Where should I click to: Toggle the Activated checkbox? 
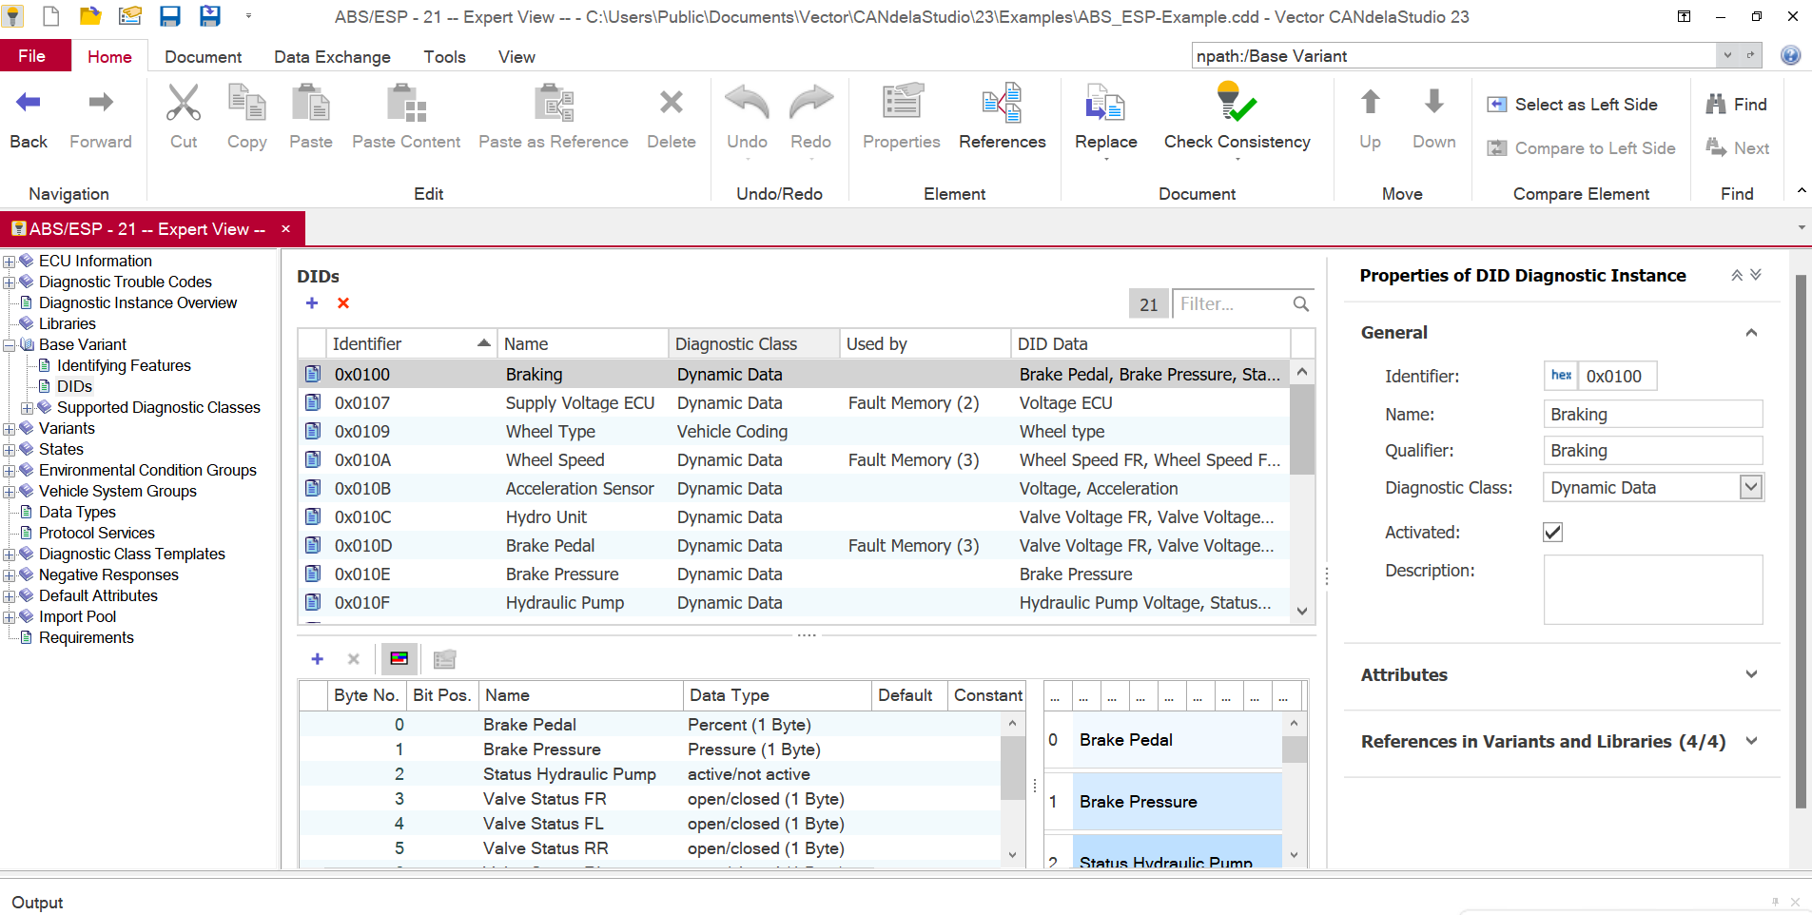(x=1552, y=532)
